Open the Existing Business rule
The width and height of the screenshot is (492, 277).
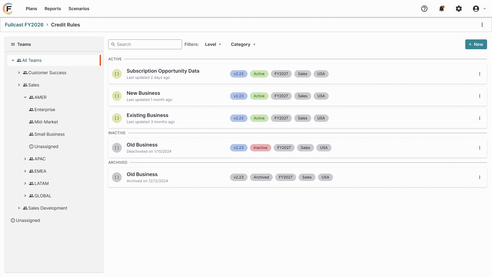[x=298, y=118]
